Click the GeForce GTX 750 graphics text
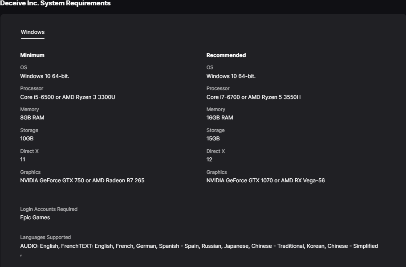Screen dimensions: 406x267 click(82, 181)
